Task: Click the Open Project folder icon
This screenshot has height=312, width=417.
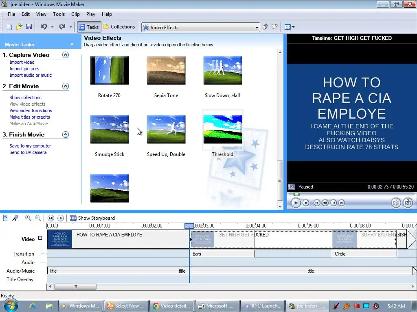Action: 19,27
